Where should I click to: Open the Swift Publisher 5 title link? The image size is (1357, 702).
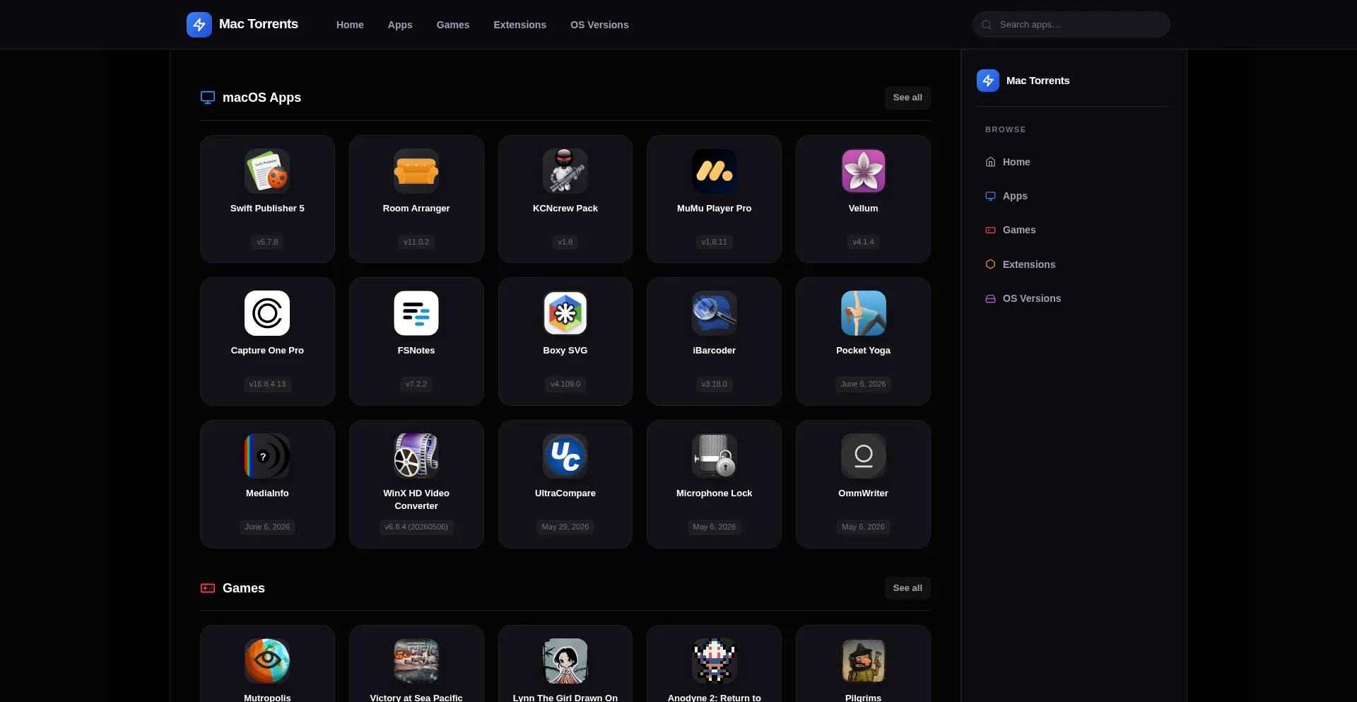(x=267, y=209)
